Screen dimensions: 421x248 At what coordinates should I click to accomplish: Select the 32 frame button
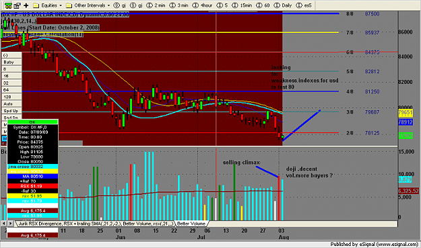coord(11,83)
